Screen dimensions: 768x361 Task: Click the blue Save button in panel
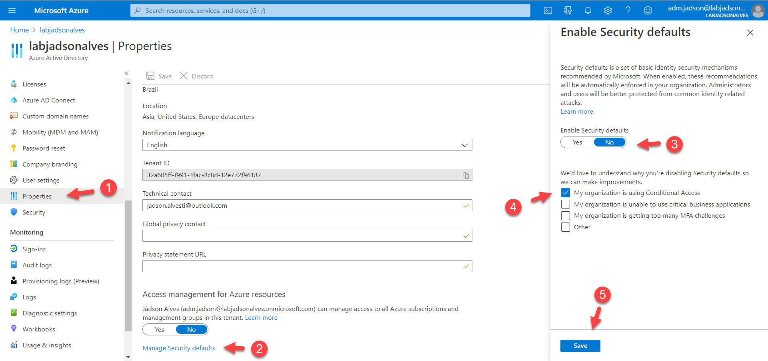580,346
